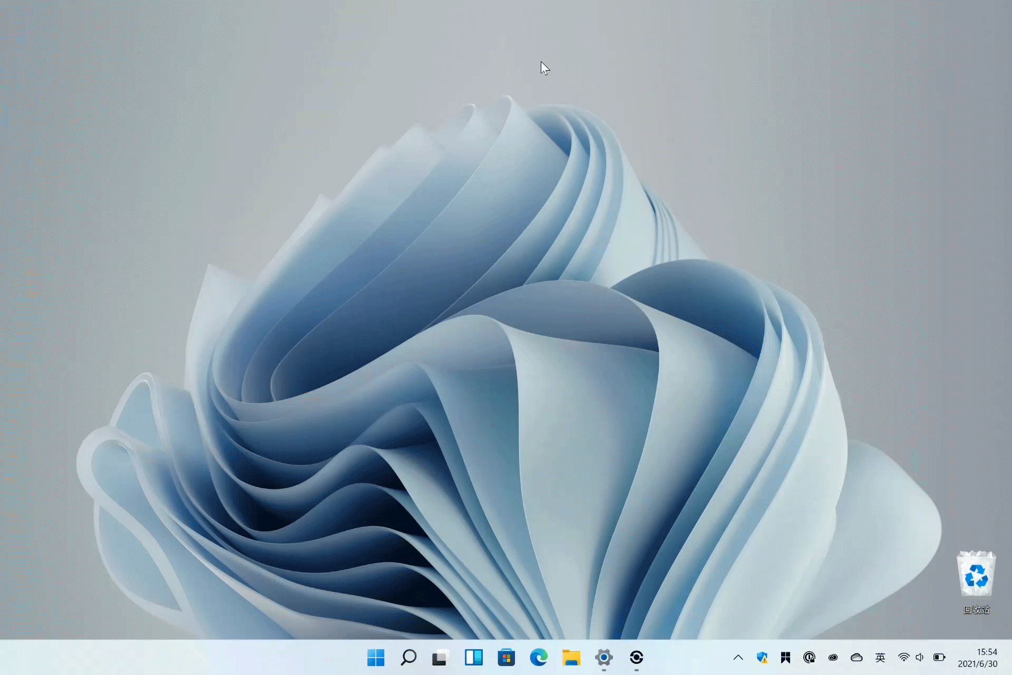Open Adobe Creative Cloud from system tray
Viewport: 1012px width, 675px height.
click(x=833, y=658)
